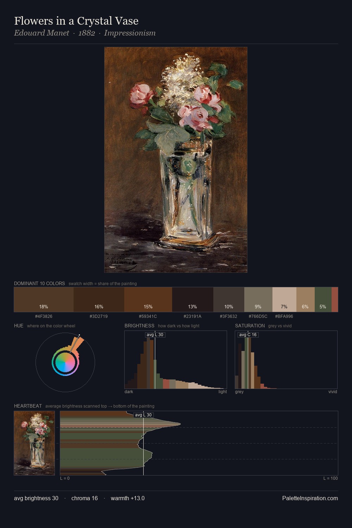The width and height of the screenshot is (352, 528).
Task: Click 'warmth +13.0' in footer
Action: click(128, 498)
